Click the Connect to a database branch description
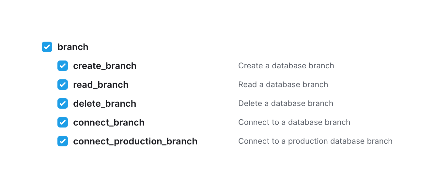This screenshot has height=188, width=434. [294, 122]
